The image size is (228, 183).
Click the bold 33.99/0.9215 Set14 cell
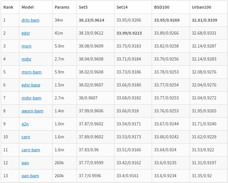pyautogui.click(x=129, y=33)
